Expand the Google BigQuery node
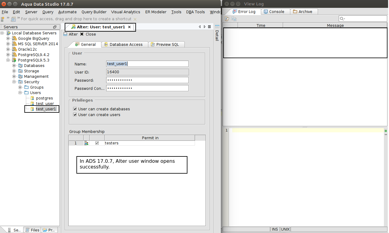The width and height of the screenshot is (389, 233). coord(8,39)
